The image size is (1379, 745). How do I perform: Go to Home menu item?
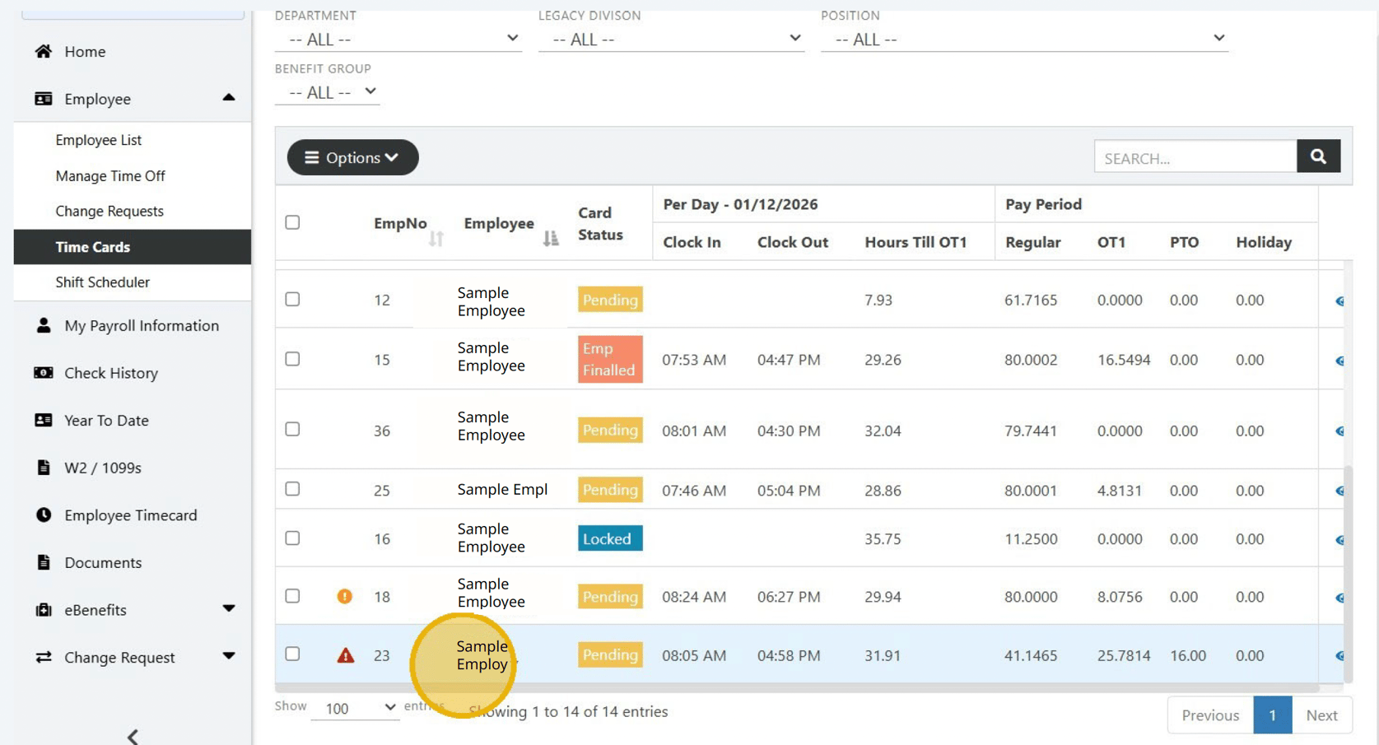tap(85, 51)
